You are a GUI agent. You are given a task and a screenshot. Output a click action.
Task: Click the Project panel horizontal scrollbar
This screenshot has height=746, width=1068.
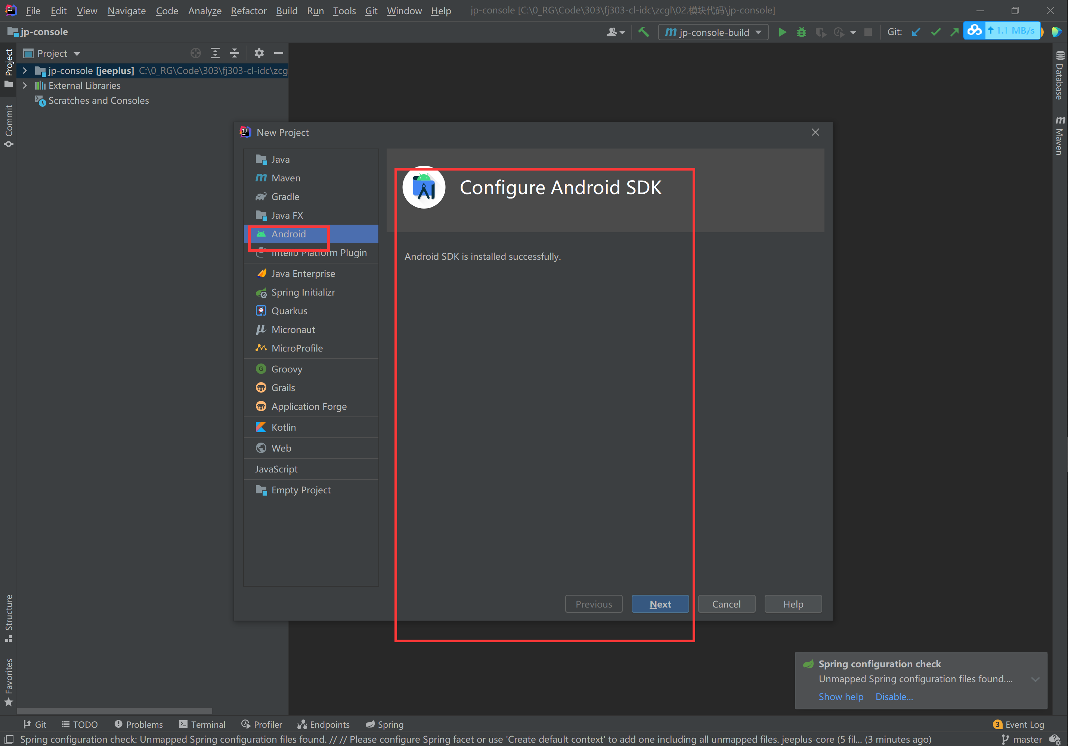tap(114, 711)
